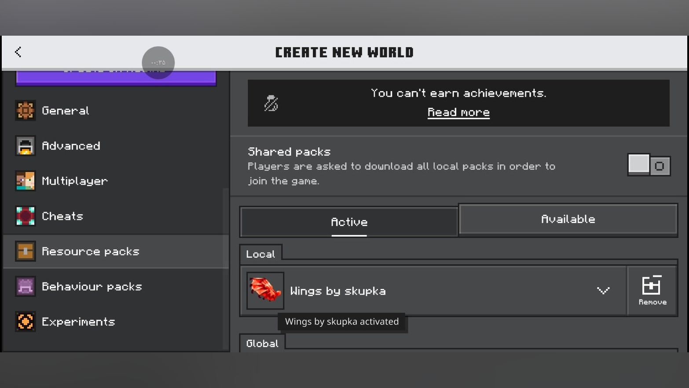Image resolution: width=689 pixels, height=388 pixels.
Task: Click the Resource packs chest icon
Action: (x=26, y=251)
